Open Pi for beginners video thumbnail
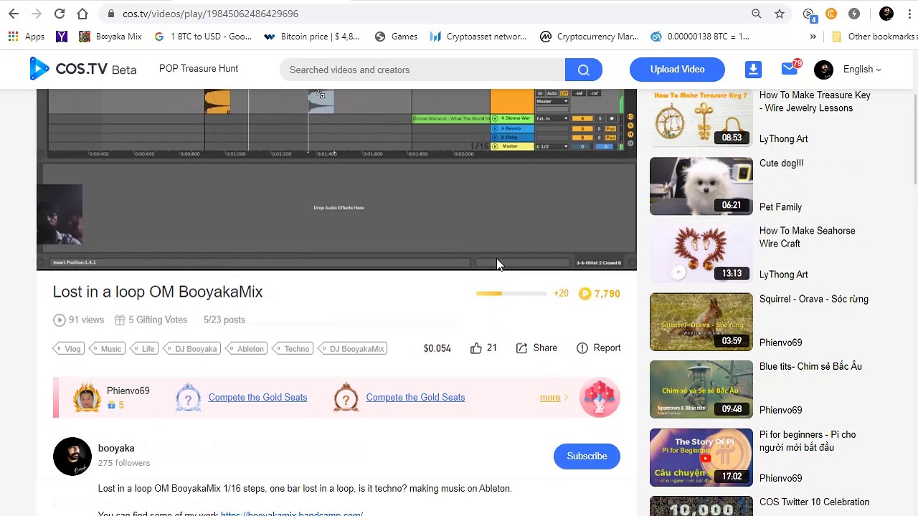Viewport: 918px width, 516px height. [701, 457]
